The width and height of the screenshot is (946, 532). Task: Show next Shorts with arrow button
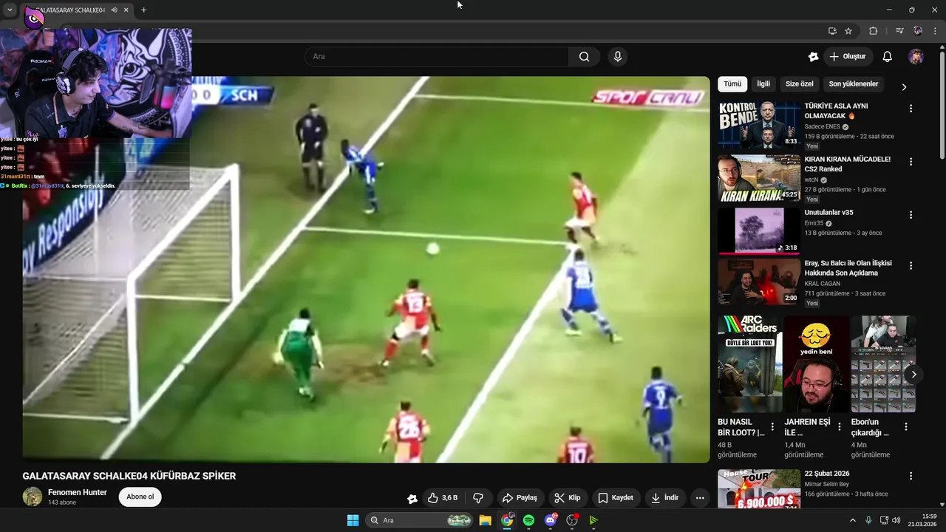coord(913,375)
